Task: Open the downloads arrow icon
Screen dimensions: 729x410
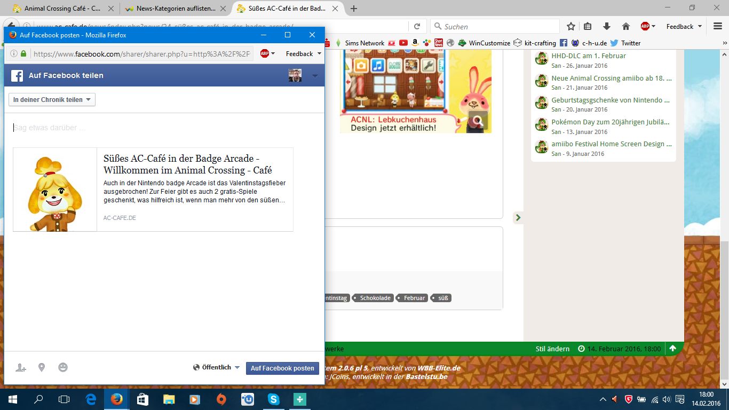Action: 607,26
